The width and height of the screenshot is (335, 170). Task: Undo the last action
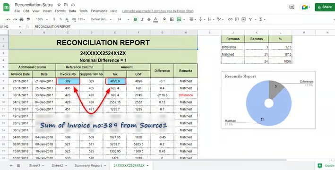click(x=9, y=19)
